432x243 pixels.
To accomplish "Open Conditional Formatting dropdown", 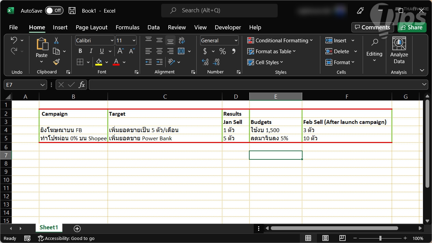I will coord(280,41).
